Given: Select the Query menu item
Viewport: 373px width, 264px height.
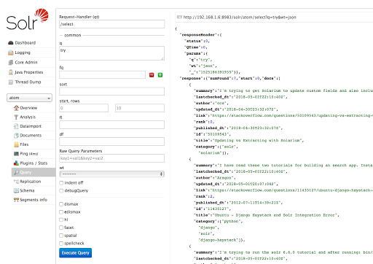Looking at the screenshot, I should (x=34, y=172).
